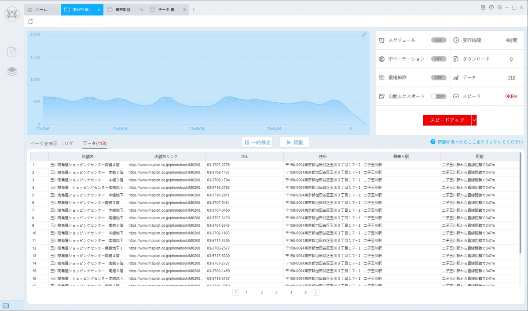Go to page 5 in pagination
The height and width of the screenshot is (311, 528).
point(305,292)
